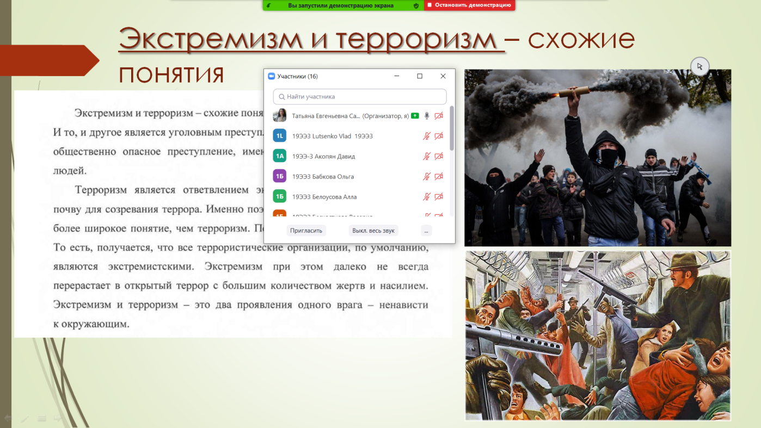
Task: Open the slideshow pen pointer options
Action: [x=24, y=419]
